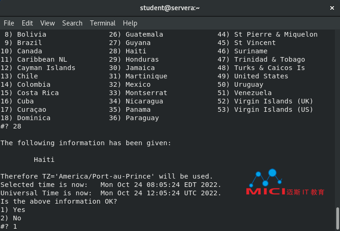Open the Help menu
This screenshot has width=340, height=231.
[130, 23]
